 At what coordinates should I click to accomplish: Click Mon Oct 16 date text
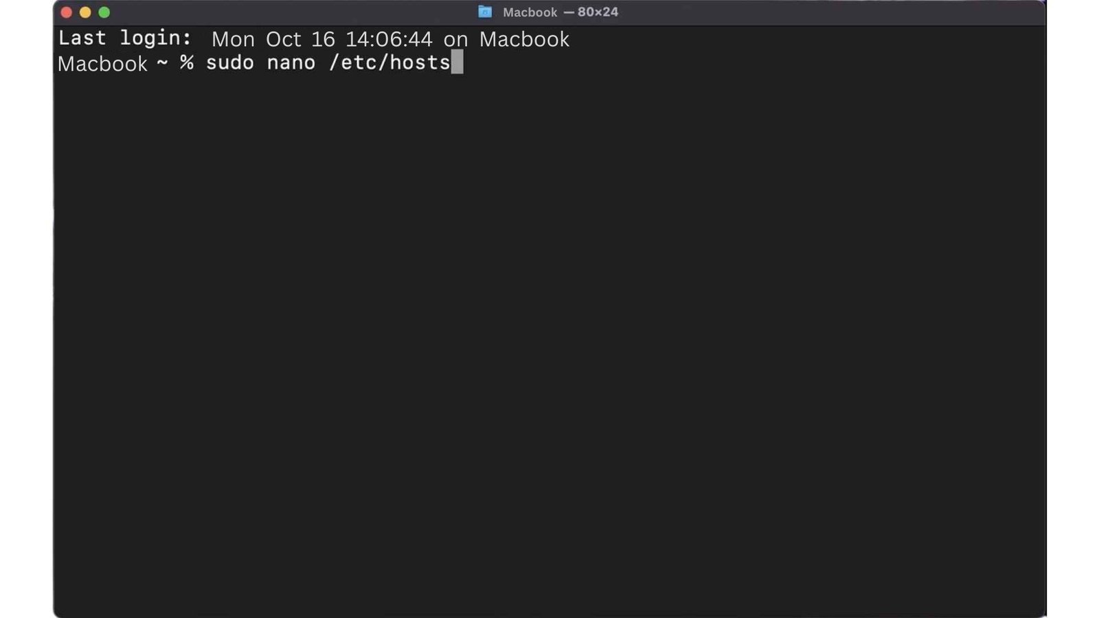[x=273, y=39]
